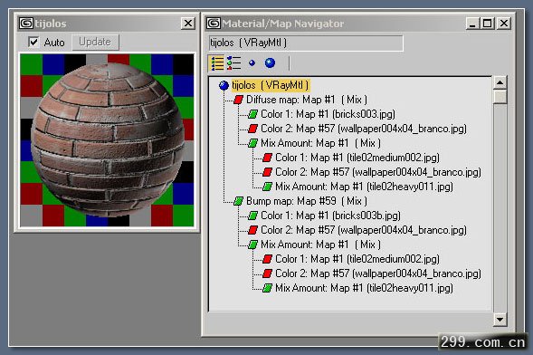This screenshot has height=355, width=533.
Task: Click blue sphere icon beside tijolos (VRayMtl) tree root
Action: (224, 85)
